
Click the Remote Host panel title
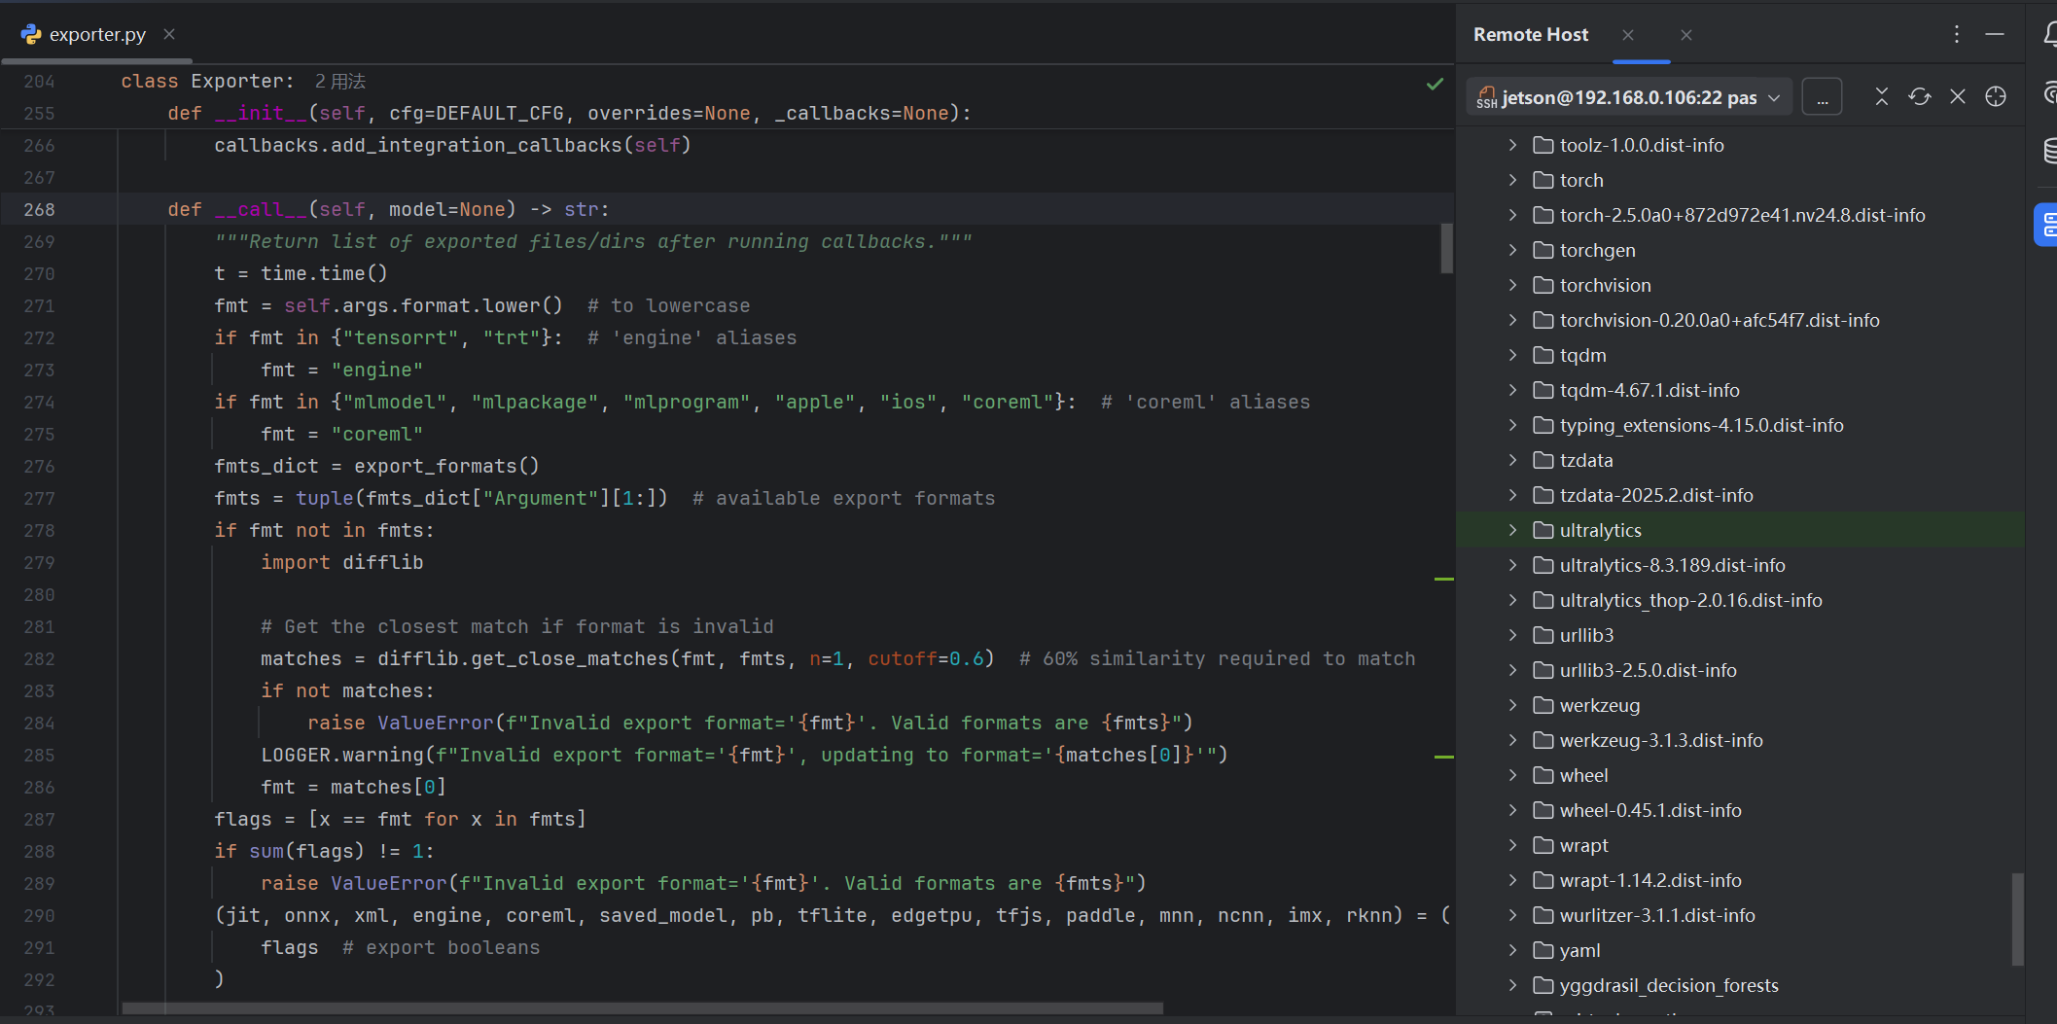point(1531,34)
